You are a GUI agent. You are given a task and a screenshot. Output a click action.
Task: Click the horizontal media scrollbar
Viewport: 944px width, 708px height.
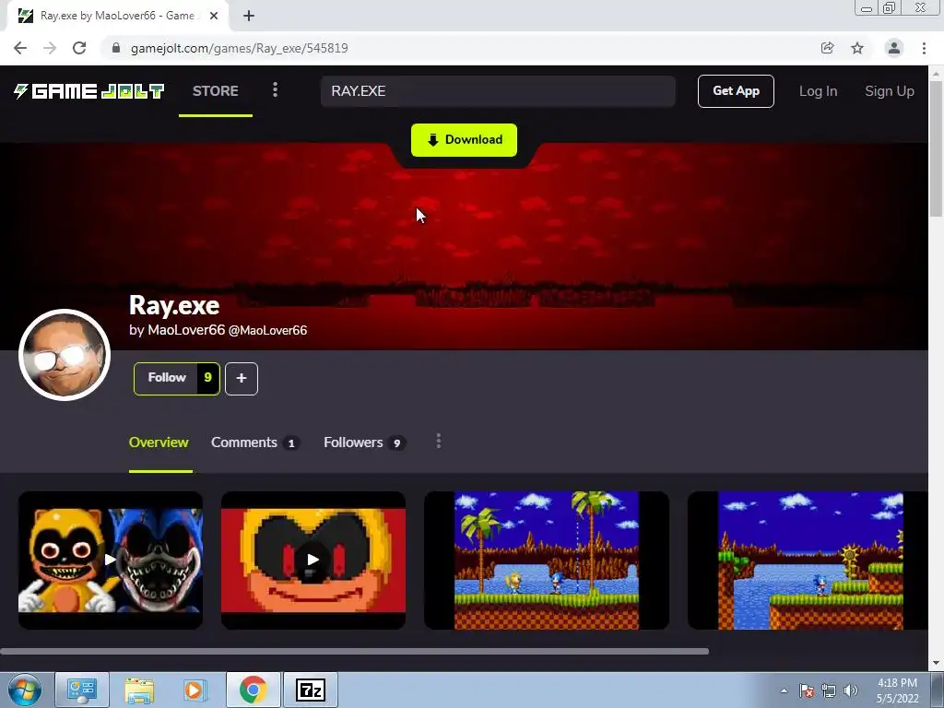(354, 652)
